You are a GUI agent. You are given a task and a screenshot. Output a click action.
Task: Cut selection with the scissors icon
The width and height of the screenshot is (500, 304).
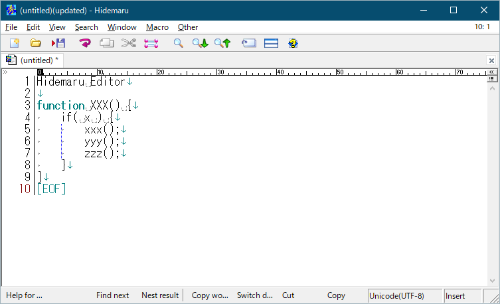[x=129, y=43]
